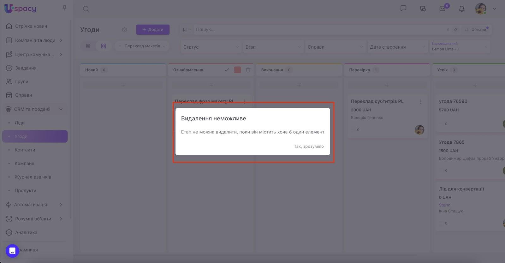This screenshot has height=263, width=505.
Task: Click the notification bell icon
Action: 461,9
